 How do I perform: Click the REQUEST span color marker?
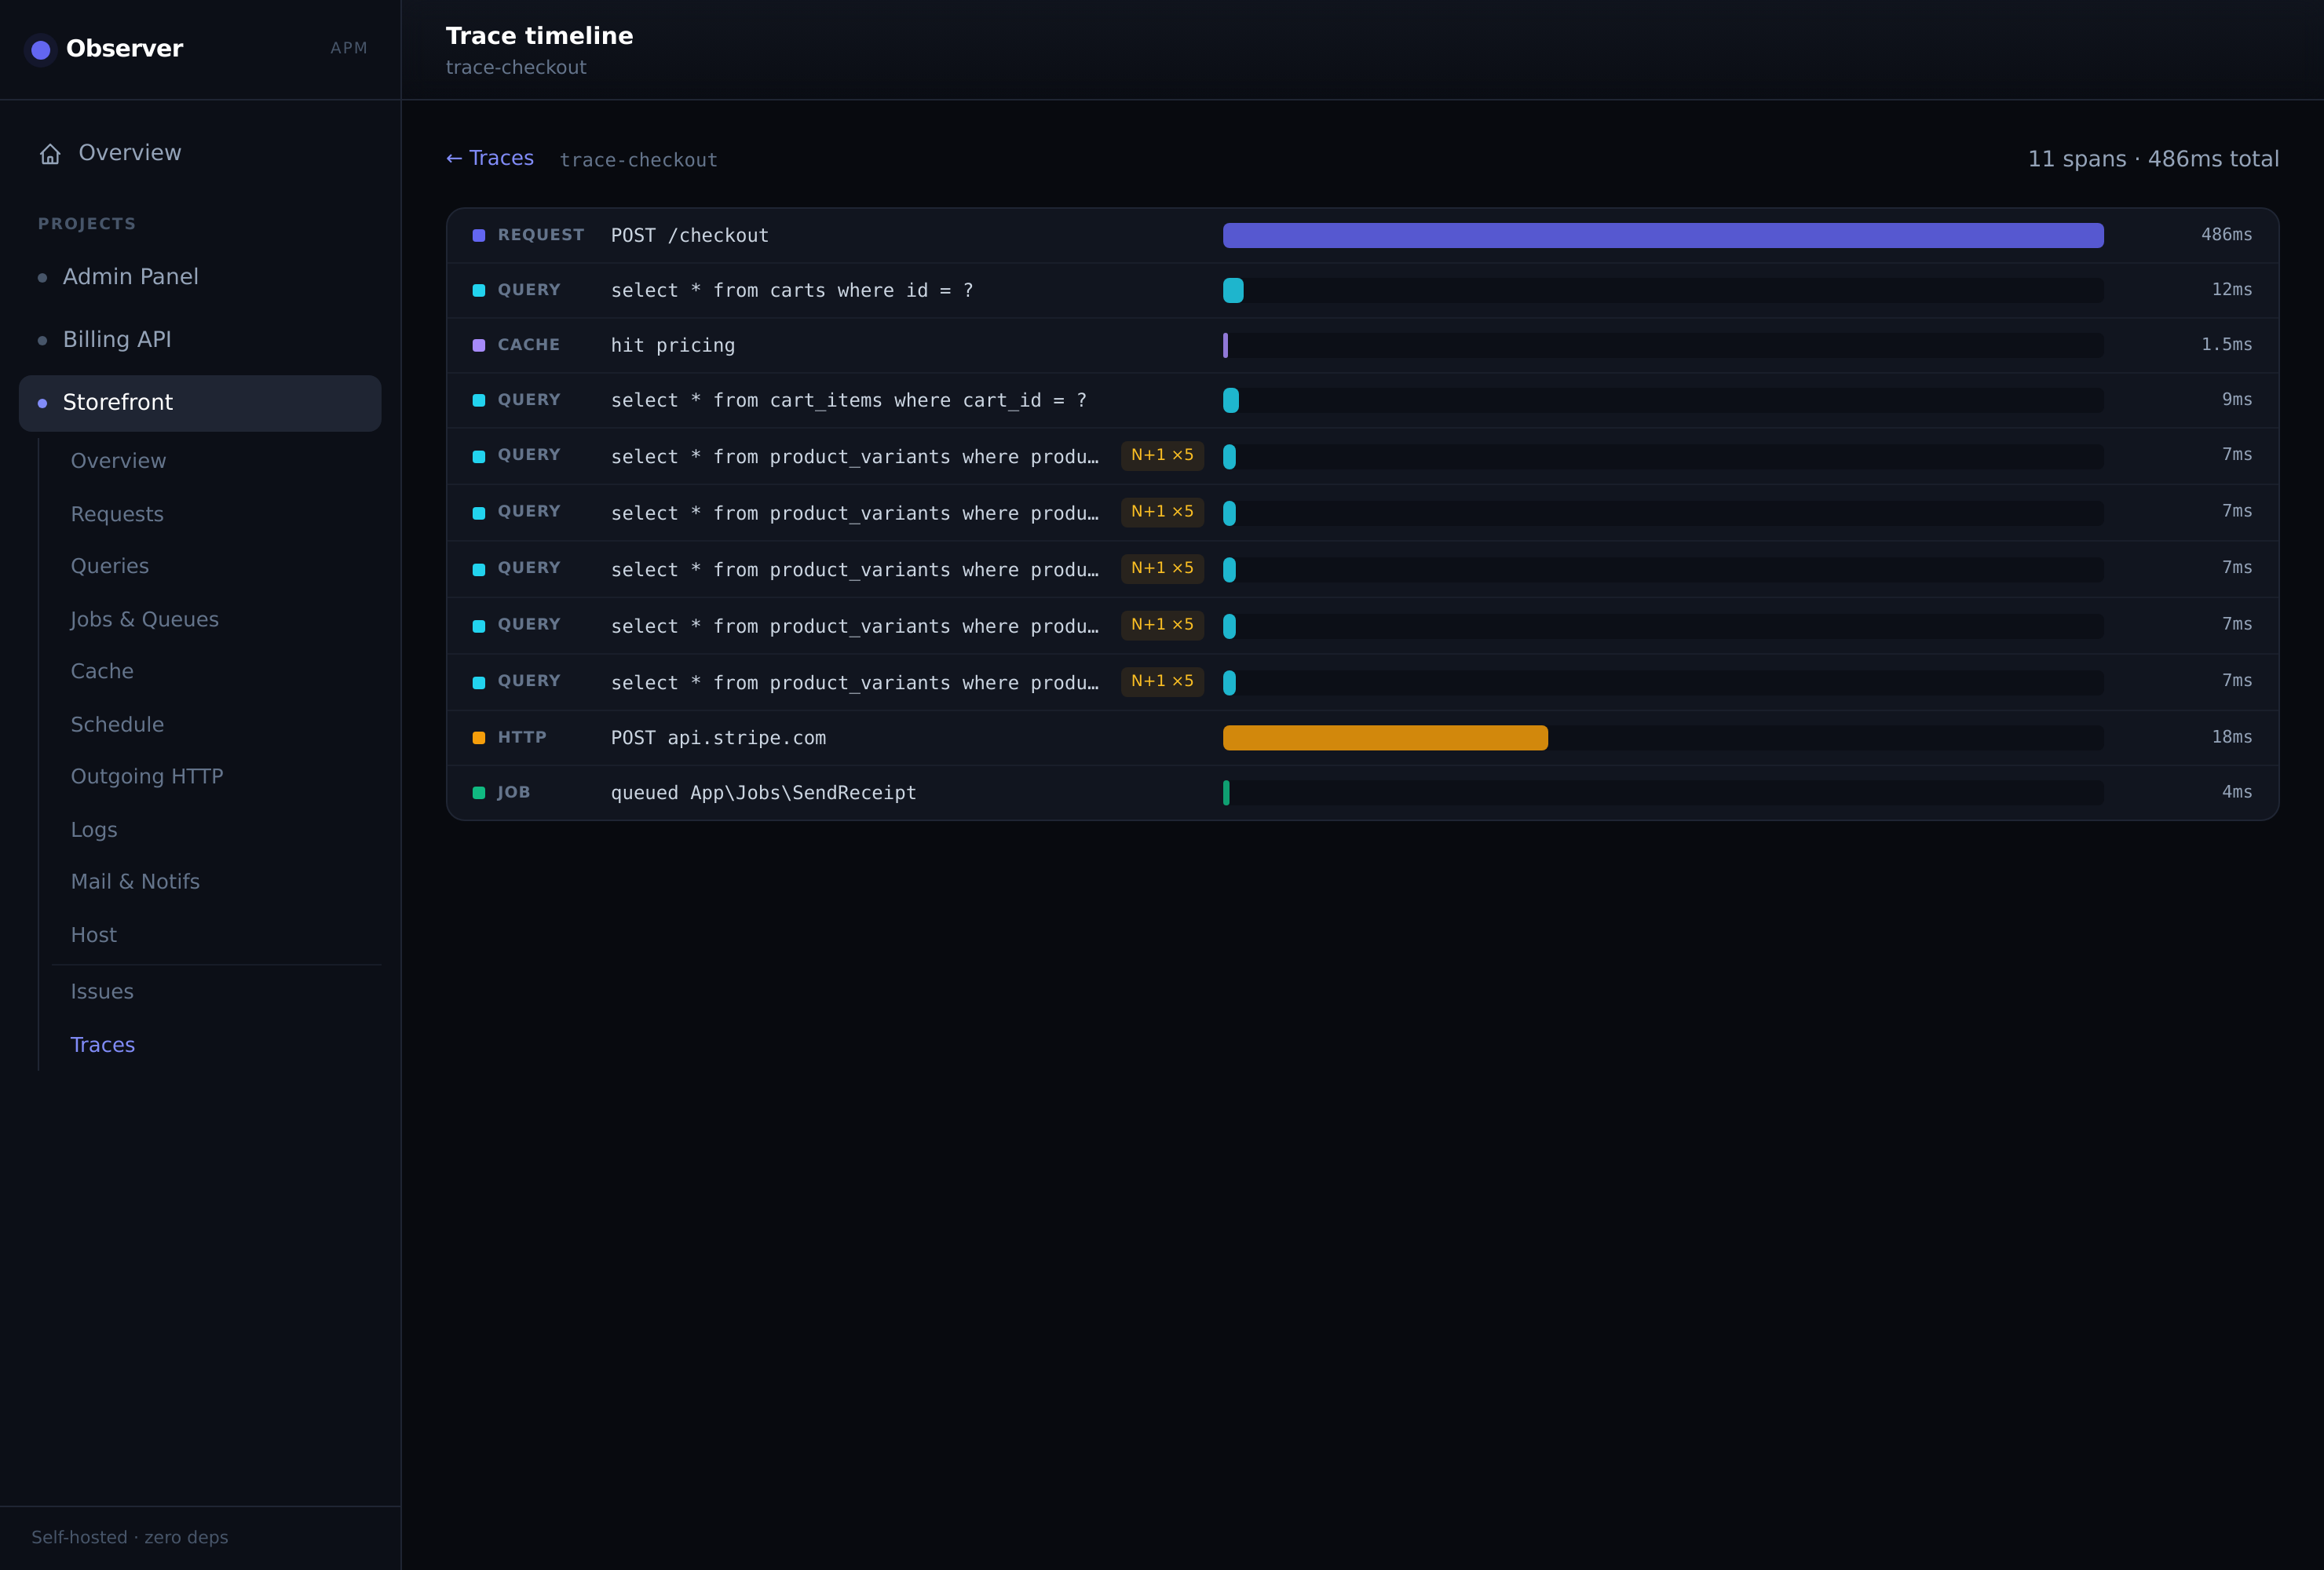tap(479, 235)
